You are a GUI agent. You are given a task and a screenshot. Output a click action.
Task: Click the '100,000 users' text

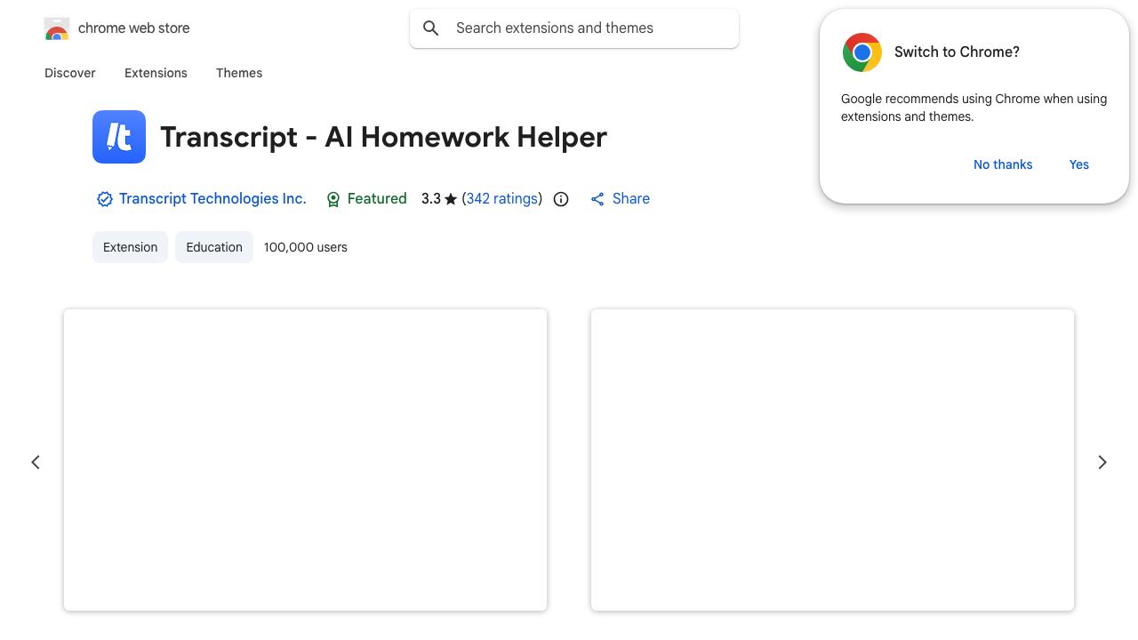tap(306, 247)
